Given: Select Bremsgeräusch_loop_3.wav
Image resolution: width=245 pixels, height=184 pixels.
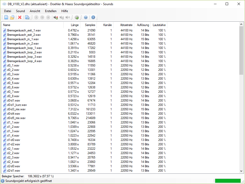Looking at the screenshot, I should click(x=24, y=57).
